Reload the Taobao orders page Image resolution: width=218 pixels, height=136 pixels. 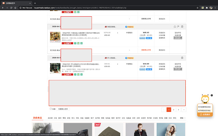(11, 8)
